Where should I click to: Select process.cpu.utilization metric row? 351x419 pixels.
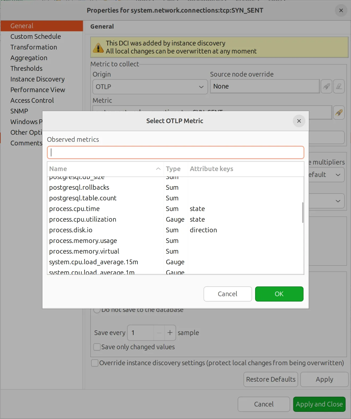[175, 219]
